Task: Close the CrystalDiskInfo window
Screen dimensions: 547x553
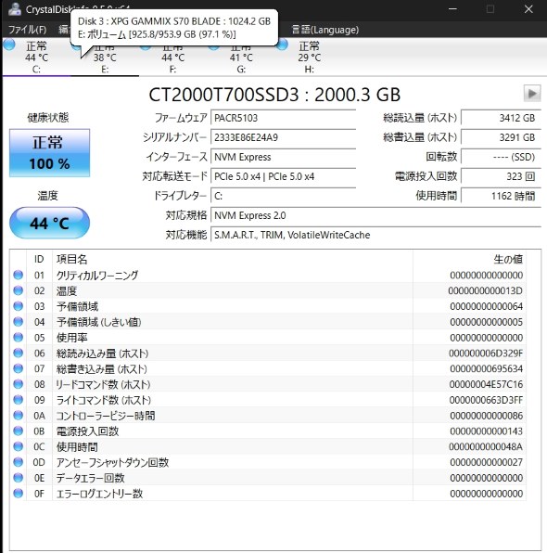Action: pos(528,9)
